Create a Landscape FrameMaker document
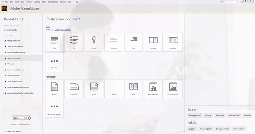The width and height of the screenshot is (255, 134). pyautogui.click(x=74, y=88)
